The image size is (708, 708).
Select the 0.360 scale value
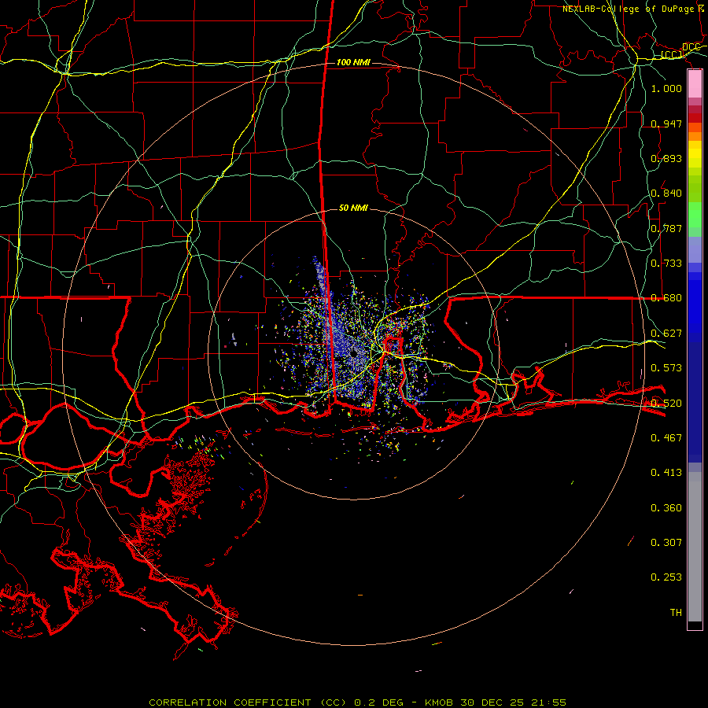point(666,508)
